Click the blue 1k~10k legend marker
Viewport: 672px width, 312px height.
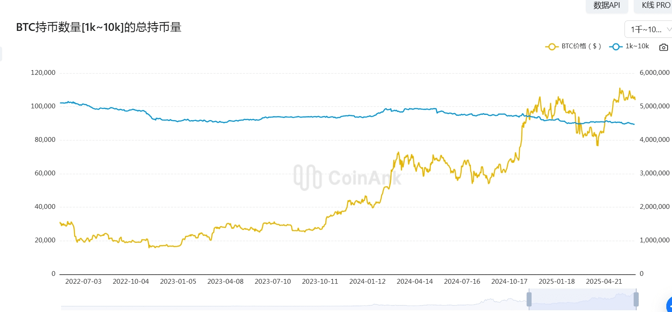tap(616, 47)
